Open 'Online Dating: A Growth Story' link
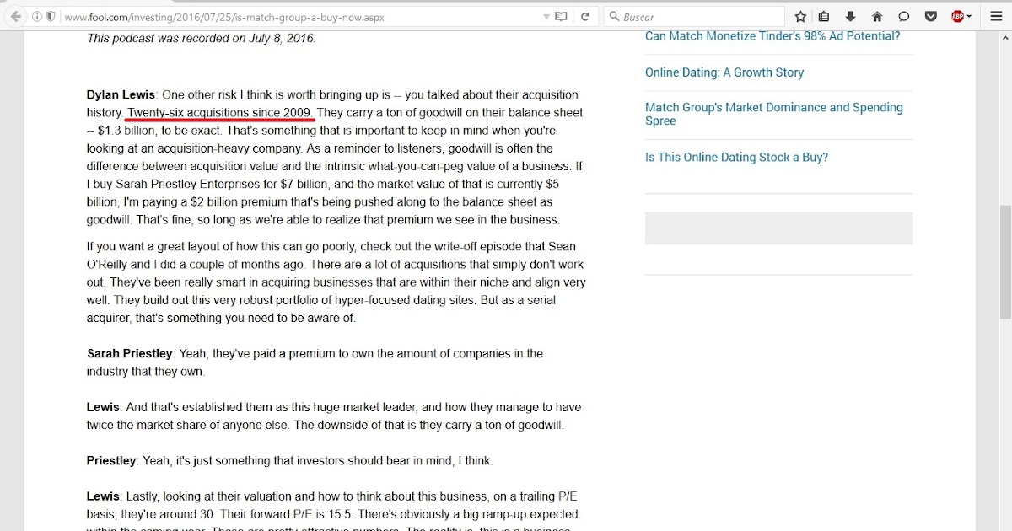This screenshot has height=531, width=1012. (x=724, y=72)
